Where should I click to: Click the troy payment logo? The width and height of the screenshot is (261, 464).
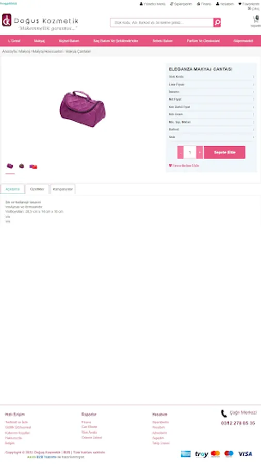point(202,454)
